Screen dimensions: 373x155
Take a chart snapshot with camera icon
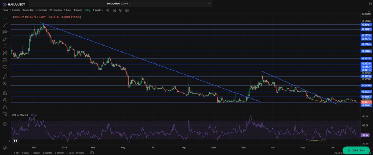127,10
